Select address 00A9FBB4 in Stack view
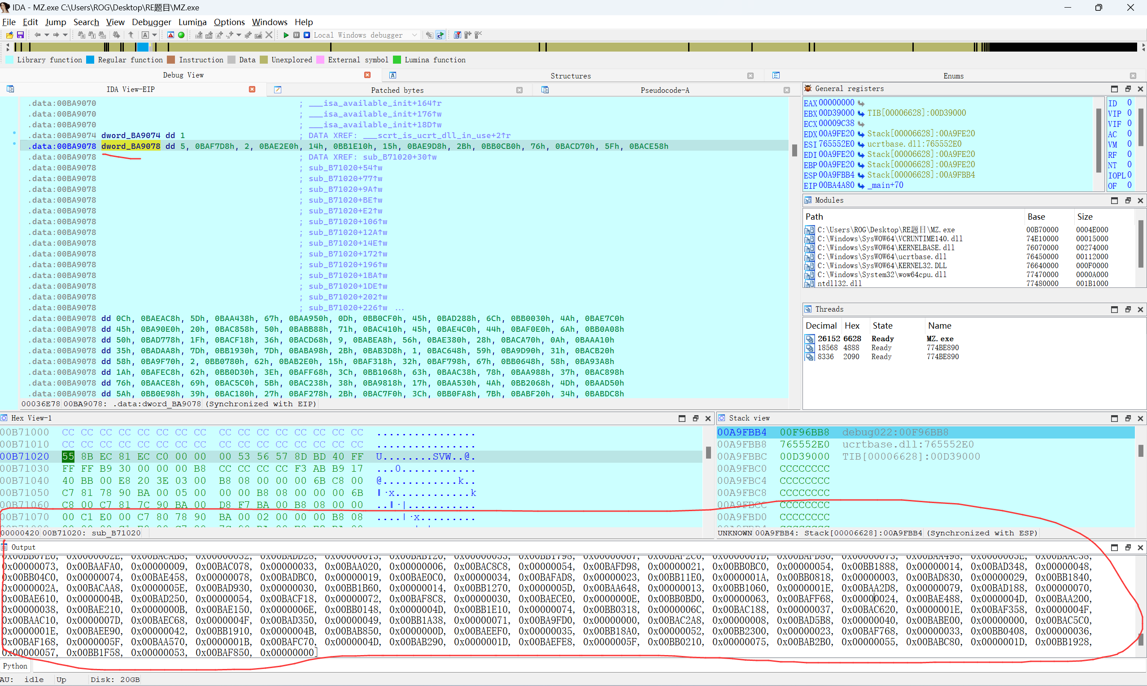The image size is (1147, 686). coord(741,432)
